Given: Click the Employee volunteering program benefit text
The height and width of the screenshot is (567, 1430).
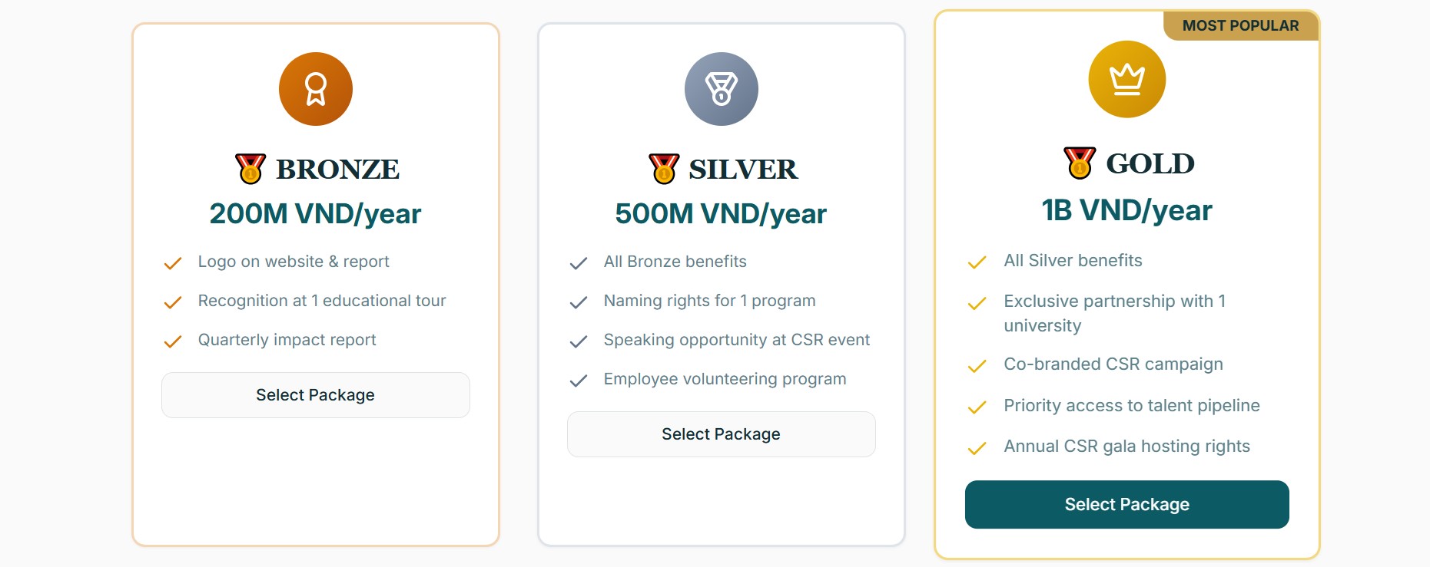Looking at the screenshot, I should pos(725,379).
